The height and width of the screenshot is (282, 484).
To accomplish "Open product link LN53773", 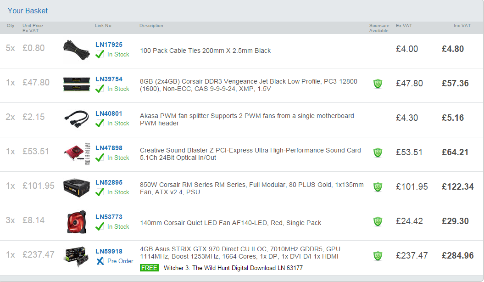I will click(x=109, y=217).
